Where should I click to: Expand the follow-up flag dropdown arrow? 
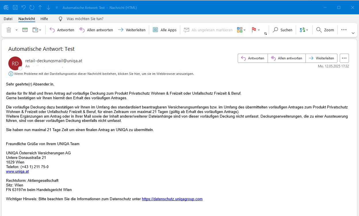point(259,30)
